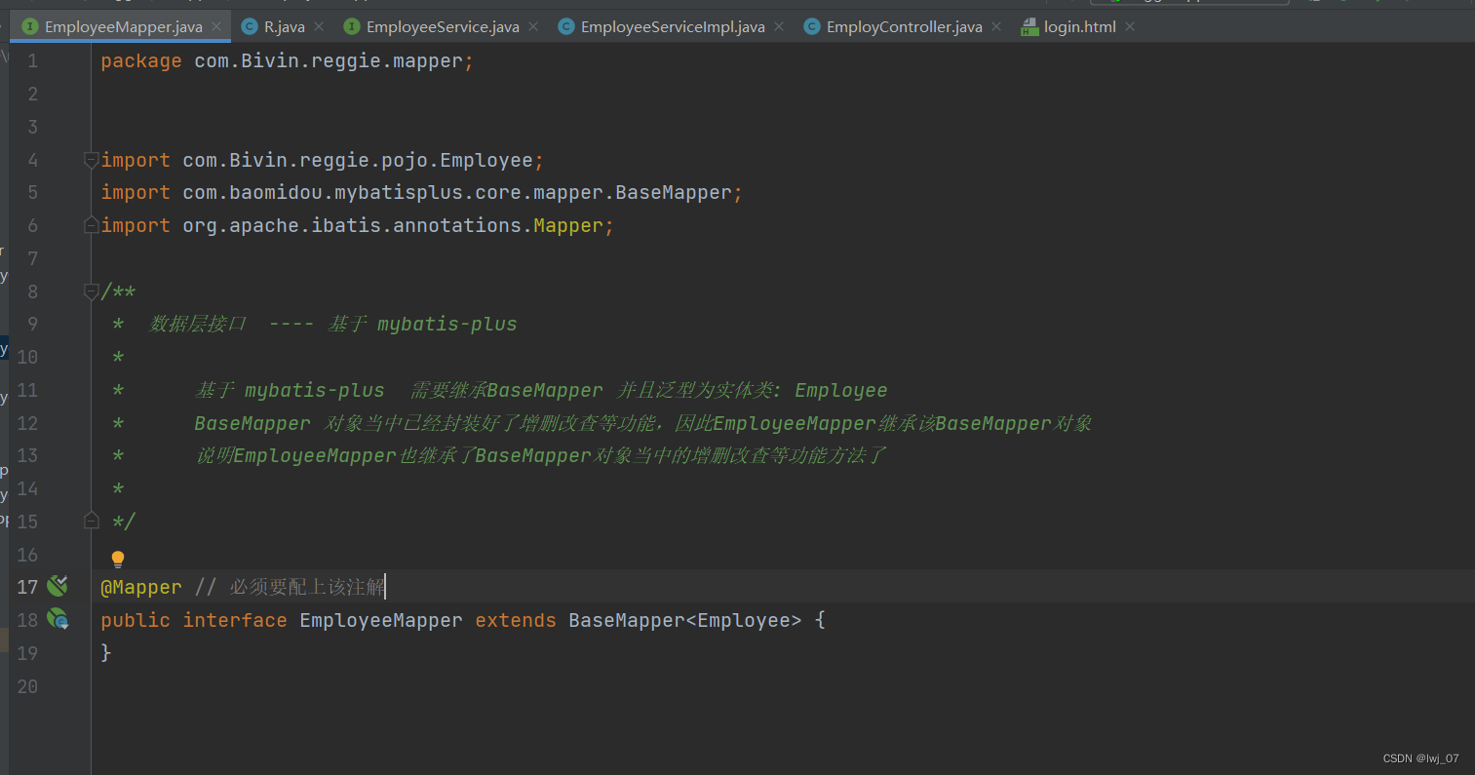The width and height of the screenshot is (1475, 775).
Task: Click line number 20 in the gutter
Action: (27, 686)
